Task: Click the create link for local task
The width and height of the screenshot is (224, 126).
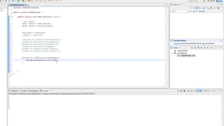Action: 204,43
